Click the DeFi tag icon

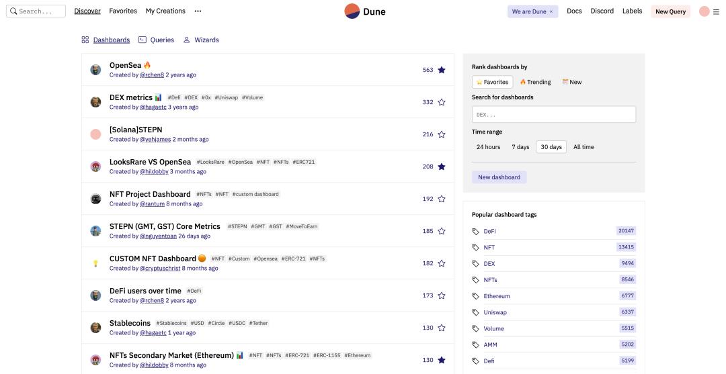(476, 232)
